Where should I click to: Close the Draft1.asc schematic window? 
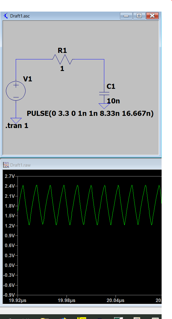click(x=152, y=16)
